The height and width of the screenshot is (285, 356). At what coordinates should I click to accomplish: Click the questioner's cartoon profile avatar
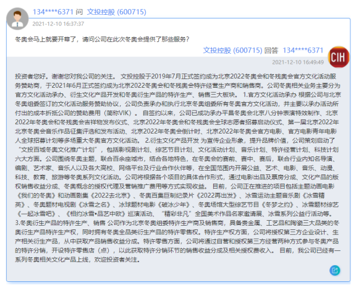17,19
